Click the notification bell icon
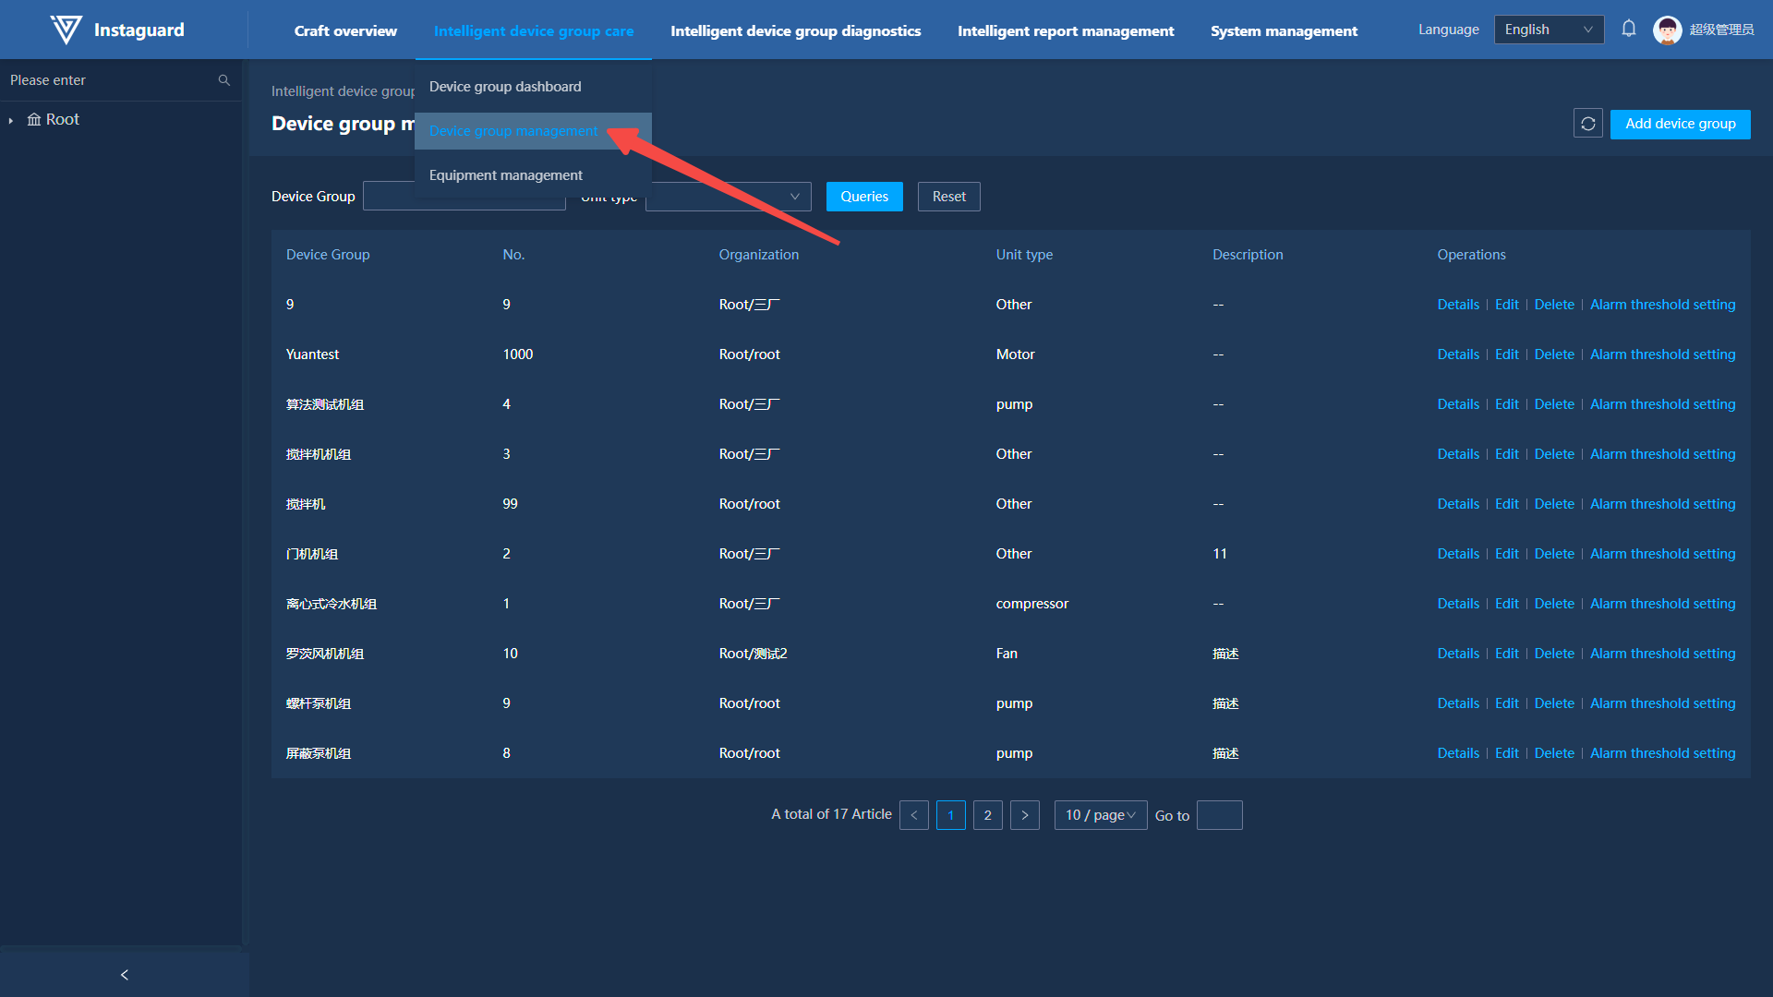Image resolution: width=1773 pixels, height=997 pixels. click(1629, 30)
